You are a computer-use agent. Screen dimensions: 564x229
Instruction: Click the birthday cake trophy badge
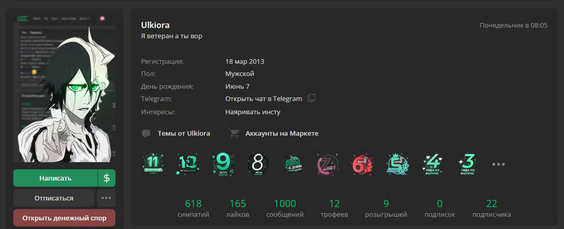pyautogui.click(x=293, y=164)
